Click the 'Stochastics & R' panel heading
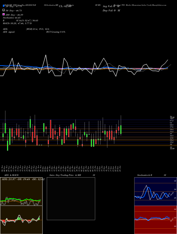The image size is (177, 234). [145, 175]
